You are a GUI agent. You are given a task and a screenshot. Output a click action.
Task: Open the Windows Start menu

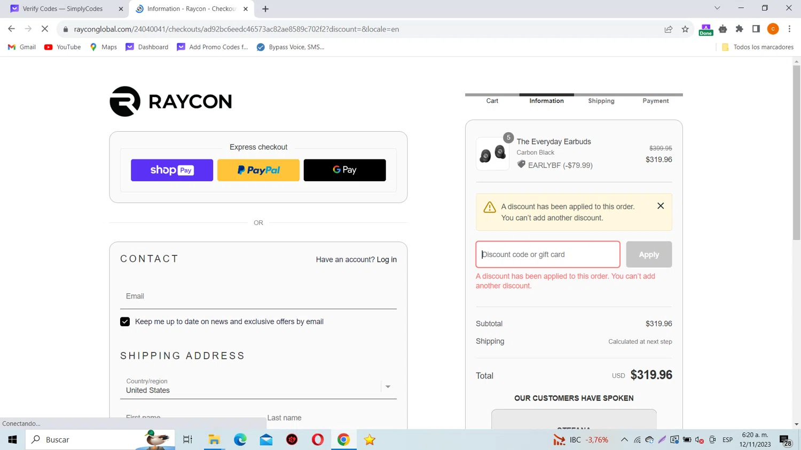click(12, 440)
